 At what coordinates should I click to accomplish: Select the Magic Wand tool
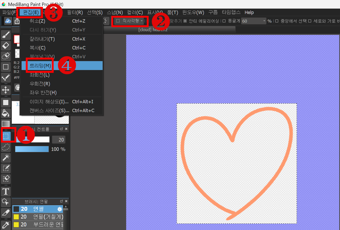click(x=6, y=157)
